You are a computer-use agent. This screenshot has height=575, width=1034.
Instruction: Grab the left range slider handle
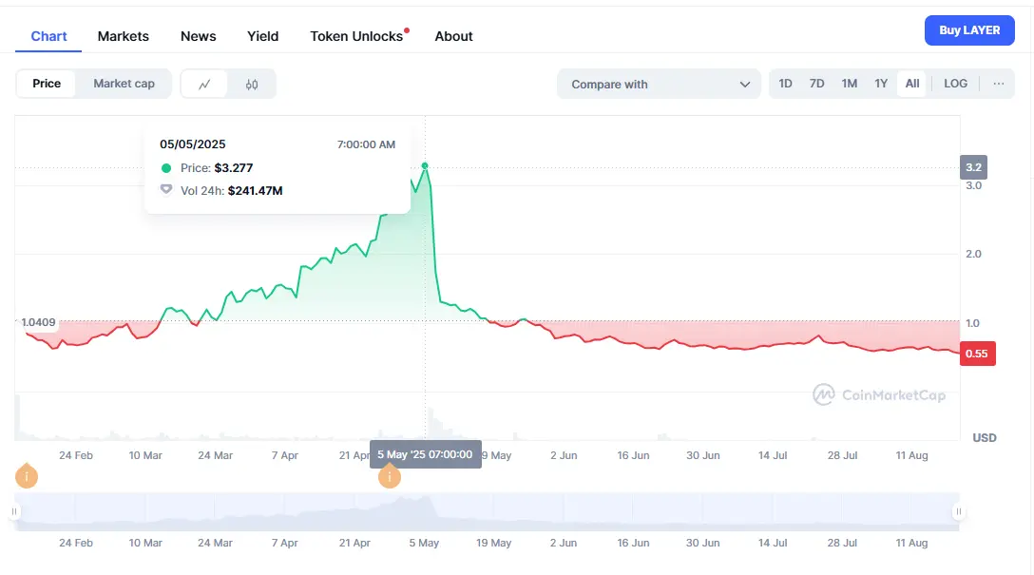(14, 512)
